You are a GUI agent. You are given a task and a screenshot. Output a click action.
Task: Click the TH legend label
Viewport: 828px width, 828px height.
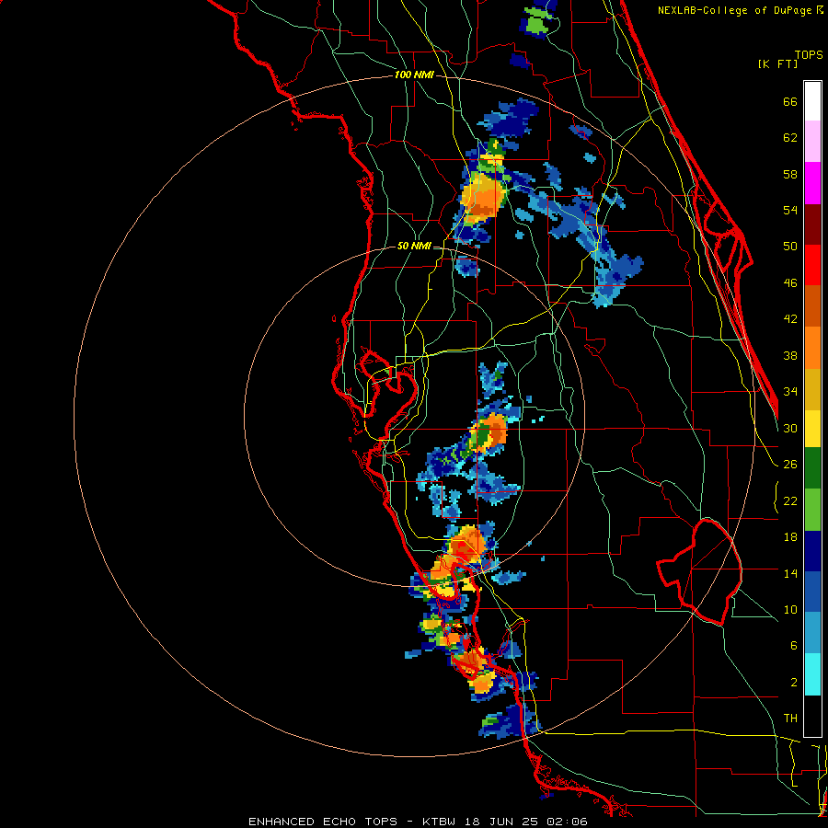point(790,719)
